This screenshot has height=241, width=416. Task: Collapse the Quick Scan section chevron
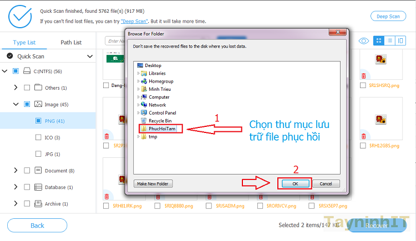pyautogui.click(x=90, y=56)
